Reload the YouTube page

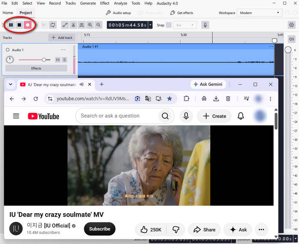pos(35,99)
